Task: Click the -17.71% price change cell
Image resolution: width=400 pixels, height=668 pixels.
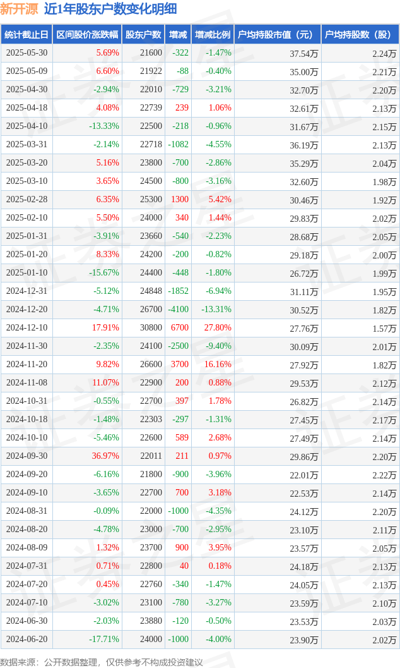Action: click(x=87, y=639)
